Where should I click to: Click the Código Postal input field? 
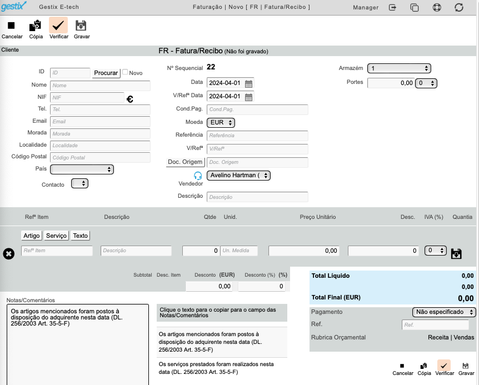coord(100,158)
